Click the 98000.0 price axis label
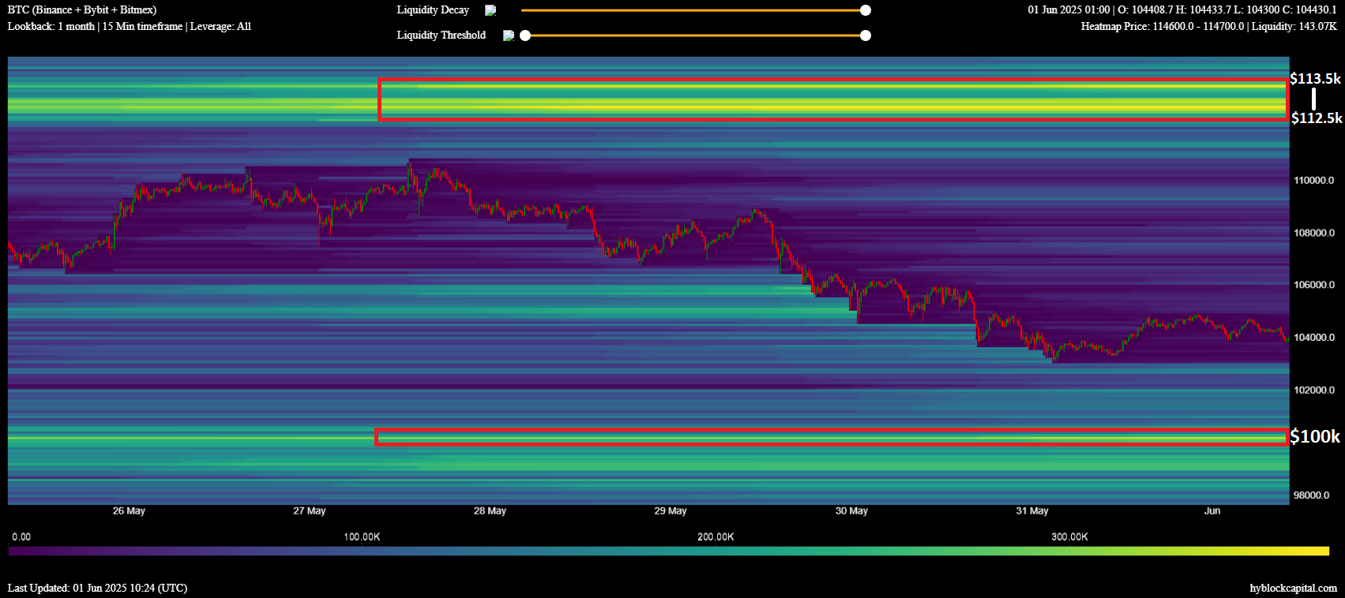This screenshot has width=1345, height=598. (1311, 495)
